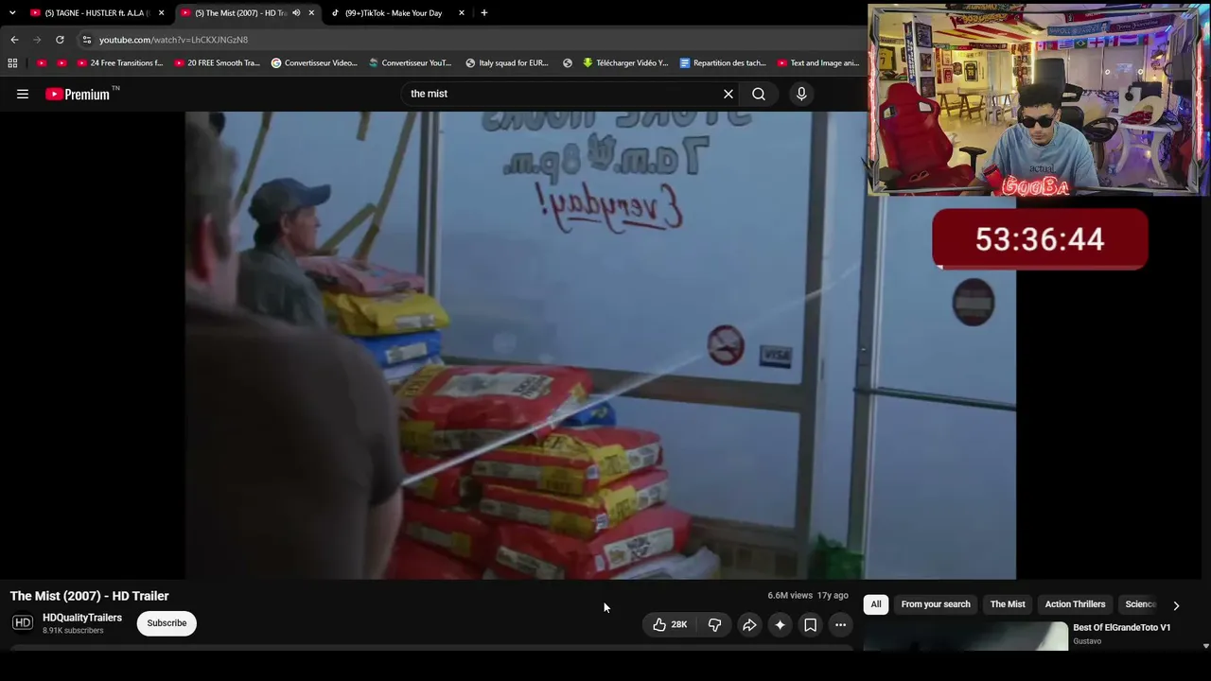The width and height of the screenshot is (1211, 681).
Task: Switch to TikTok - Make Your Day tab
Action: [x=394, y=13]
